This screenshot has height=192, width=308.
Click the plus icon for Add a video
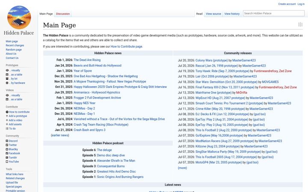[x=7, y=120]
